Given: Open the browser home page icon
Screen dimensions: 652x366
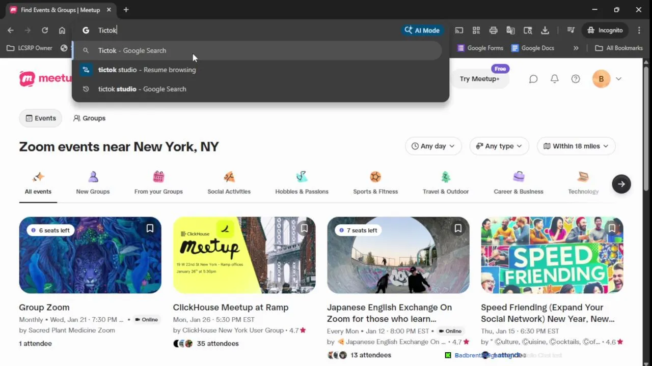Looking at the screenshot, I should (62, 30).
